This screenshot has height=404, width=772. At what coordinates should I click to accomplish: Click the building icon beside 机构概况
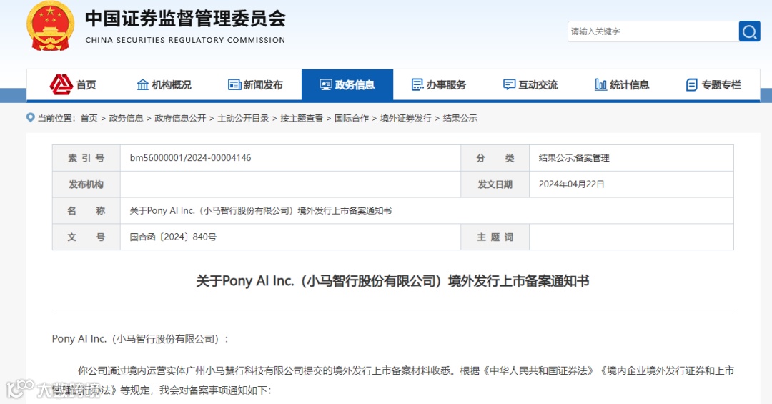click(x=143, y=85)
